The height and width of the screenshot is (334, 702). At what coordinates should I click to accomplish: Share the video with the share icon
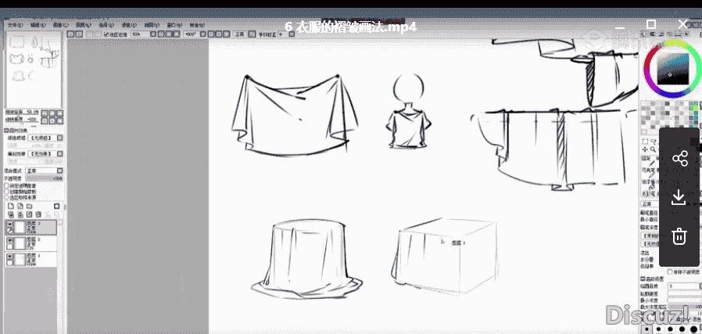[x=679, y=159]
